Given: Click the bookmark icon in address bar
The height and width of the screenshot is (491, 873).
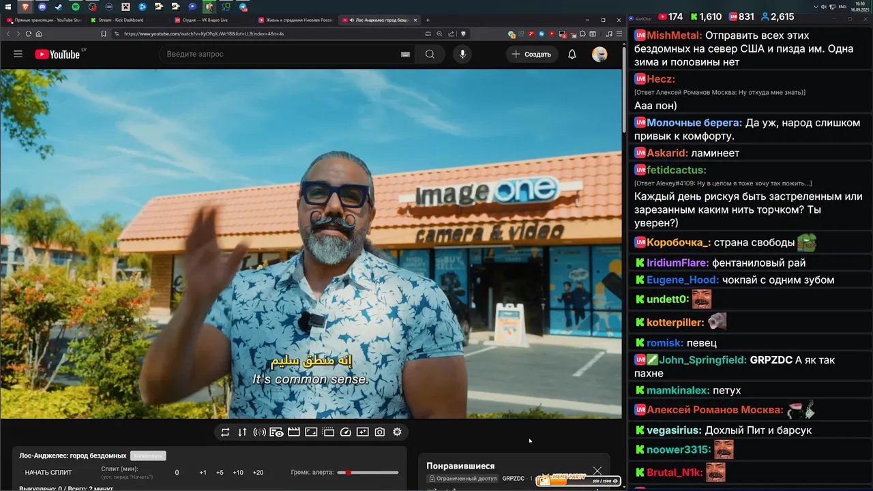Looking at the screenshot, I should (104, 33).
